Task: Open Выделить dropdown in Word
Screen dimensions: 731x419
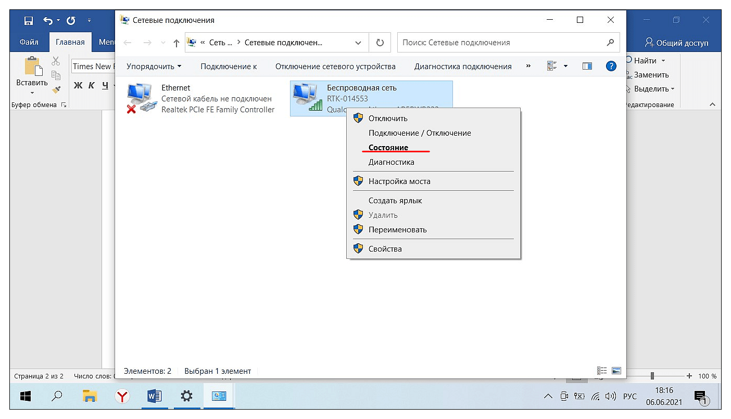Action: click(654, 89)
